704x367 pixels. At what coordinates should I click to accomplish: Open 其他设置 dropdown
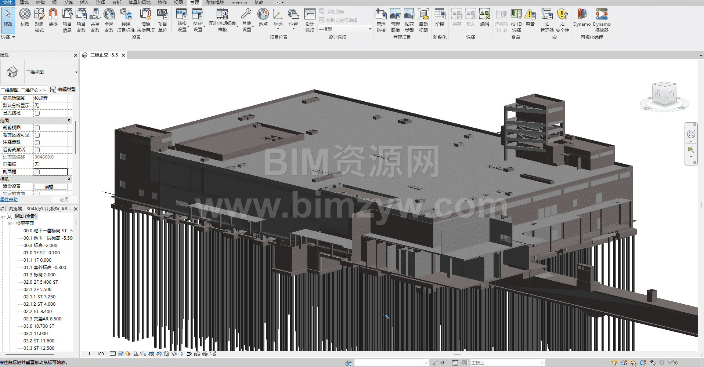pos(247,20)
